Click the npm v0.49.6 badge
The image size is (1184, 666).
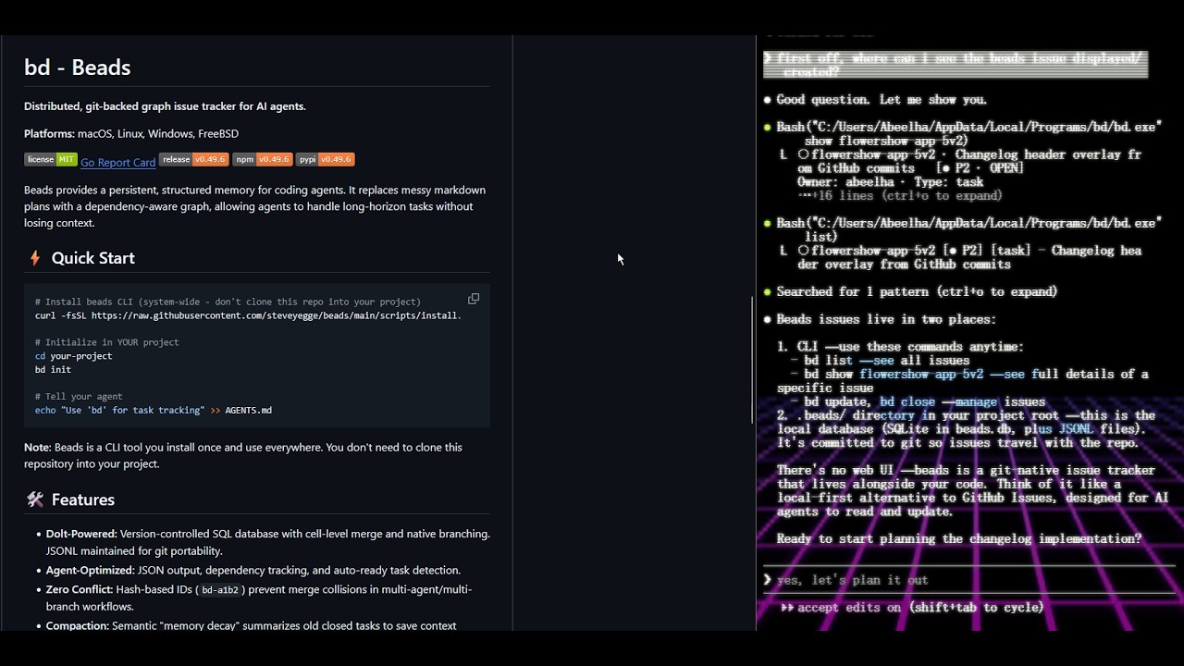click(262, 159)
